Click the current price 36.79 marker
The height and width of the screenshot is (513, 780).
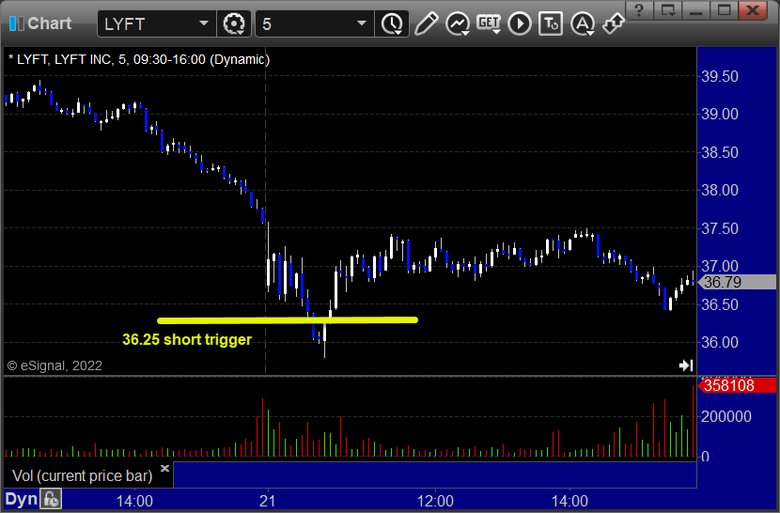(737, 282)
